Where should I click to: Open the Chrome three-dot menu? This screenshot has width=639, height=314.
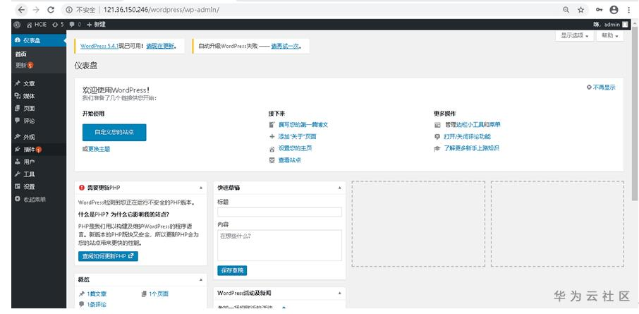[629, 10]
